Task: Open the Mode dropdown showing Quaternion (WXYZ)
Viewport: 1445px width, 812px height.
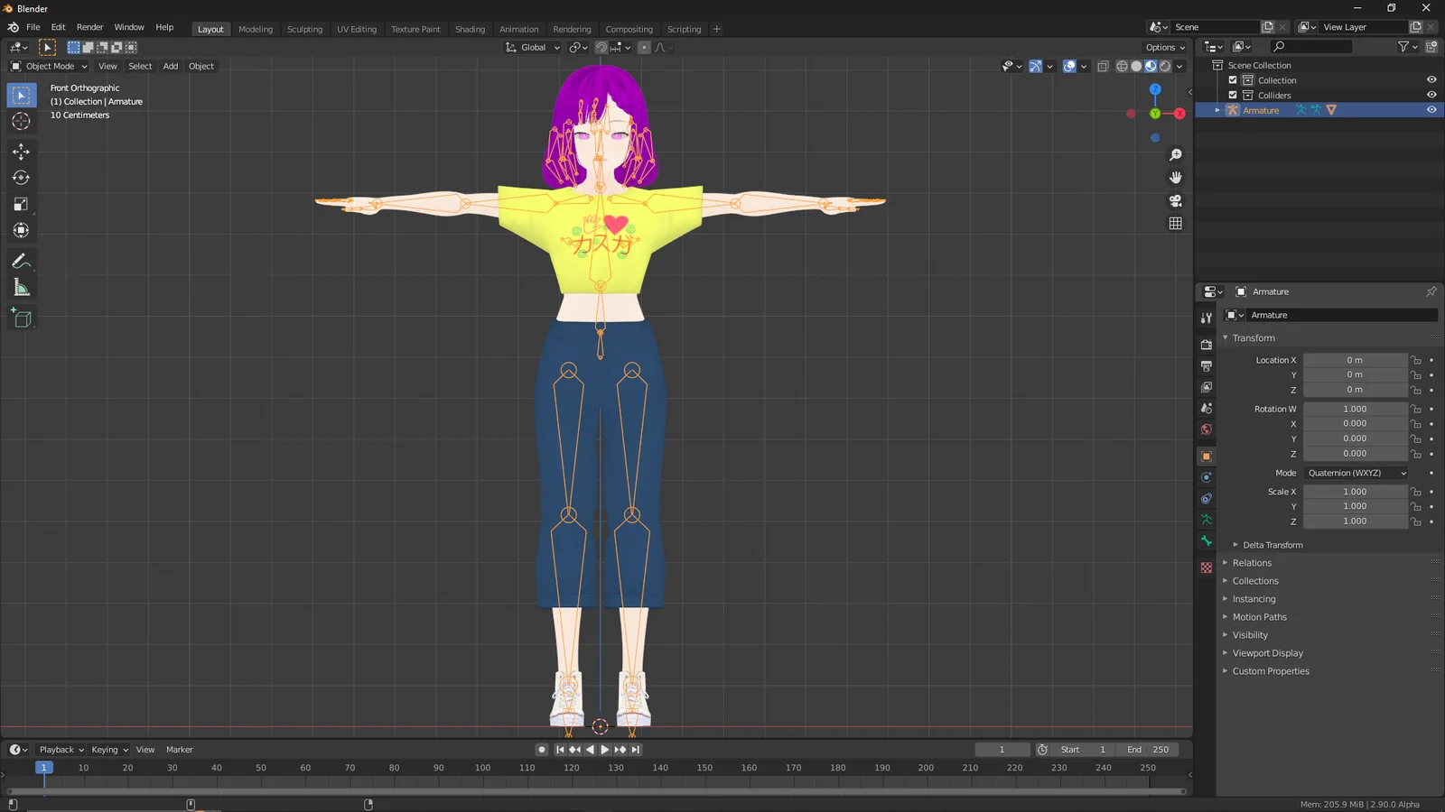Action: point(1355,473)
